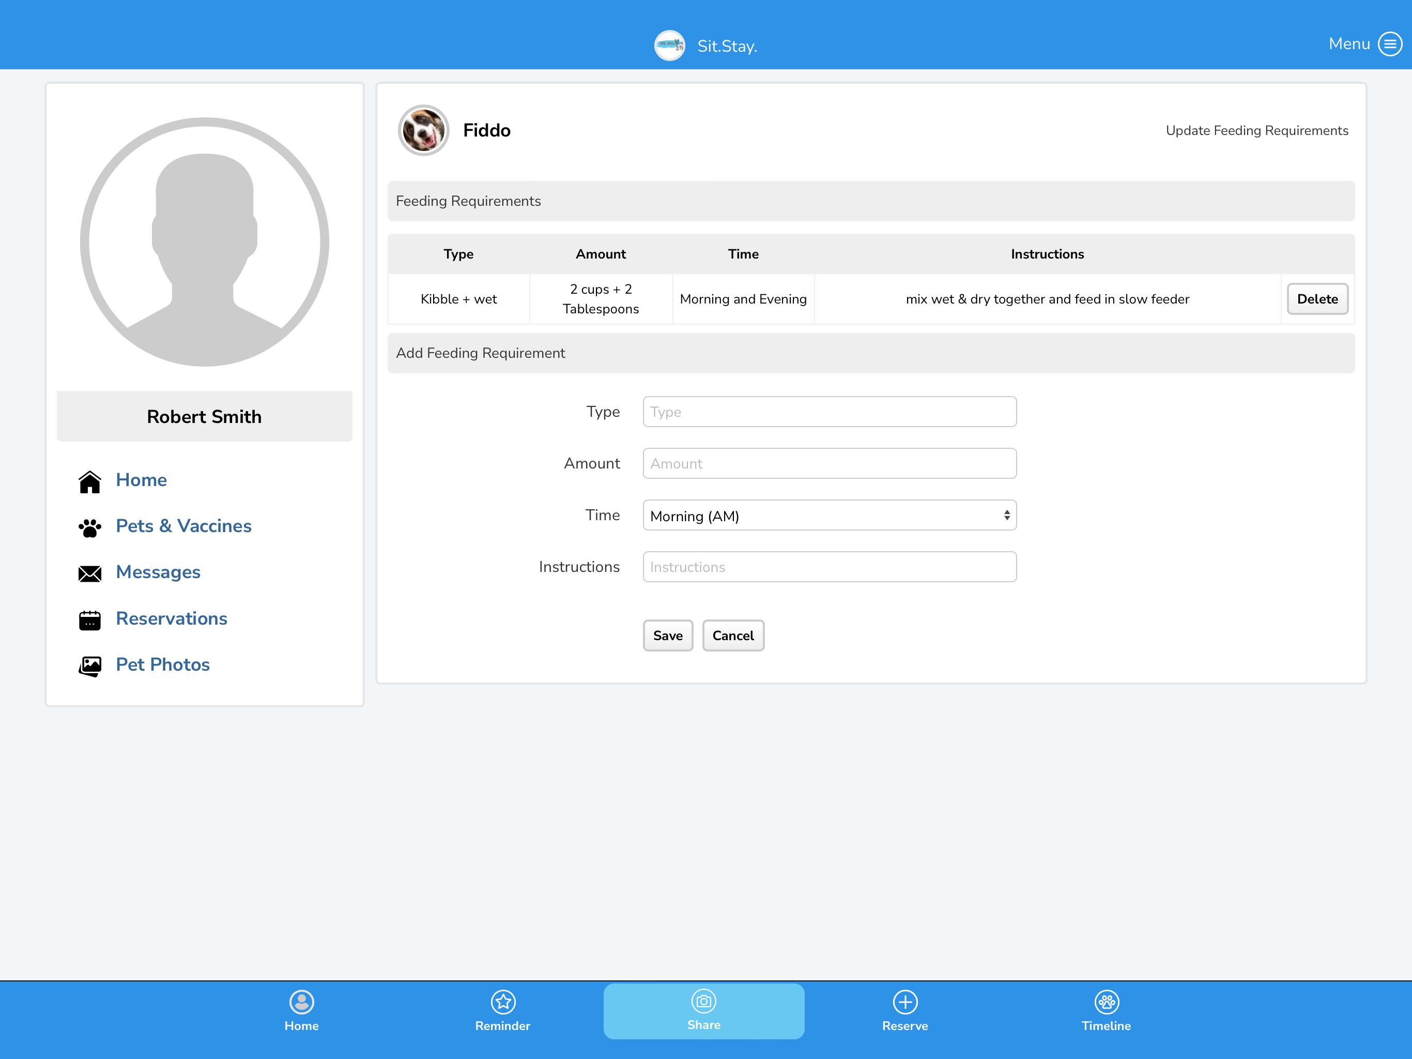
Task: Select the Share label in bottom bar
Action: click(704, 1024)
